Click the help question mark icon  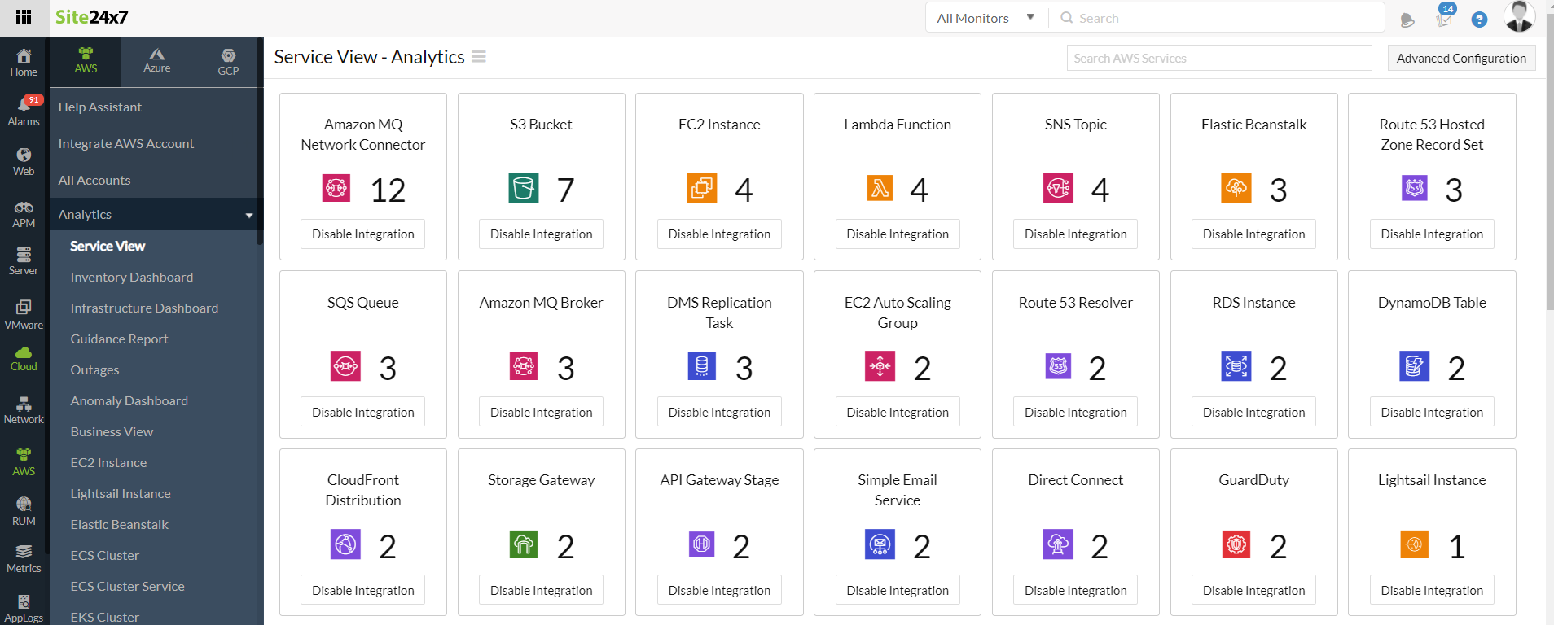(1479, 20)
